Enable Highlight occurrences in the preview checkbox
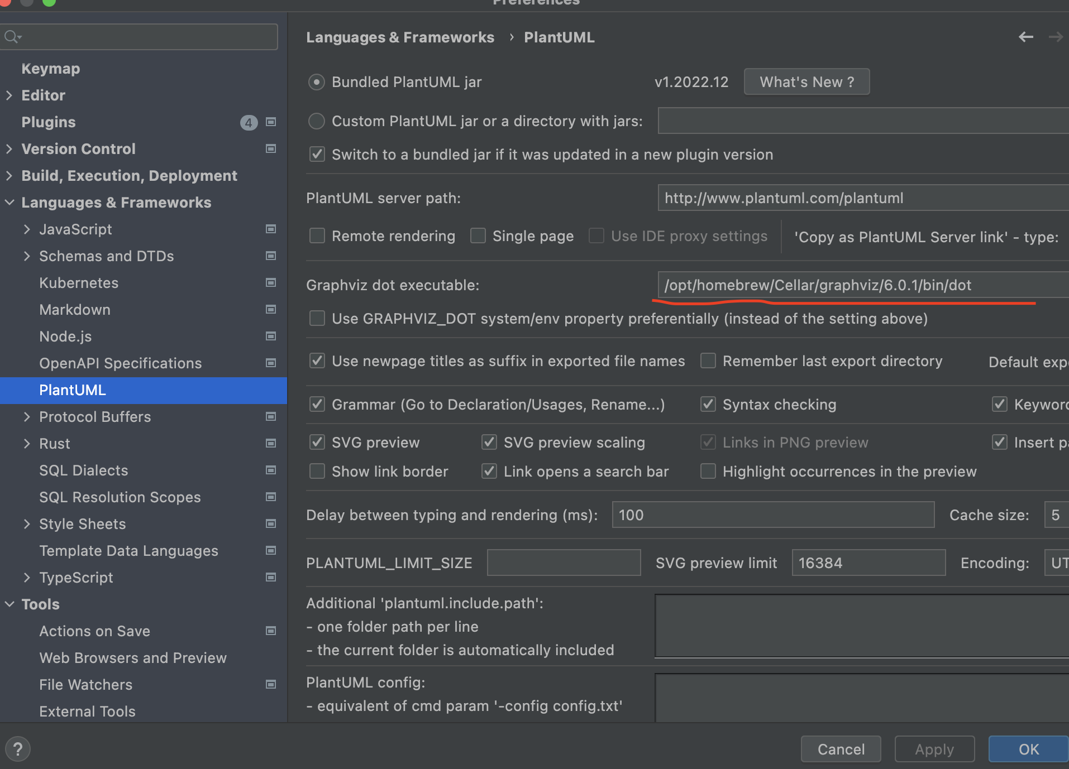This screenshot has width=1069, height=769. [708, 472]
